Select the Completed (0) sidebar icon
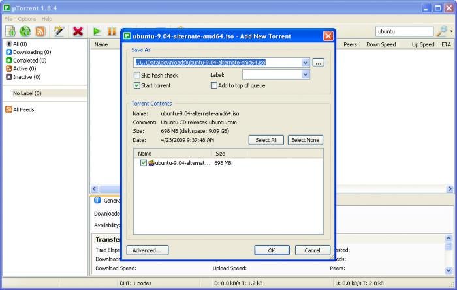457x290 pixels. [x=9, y=60]
